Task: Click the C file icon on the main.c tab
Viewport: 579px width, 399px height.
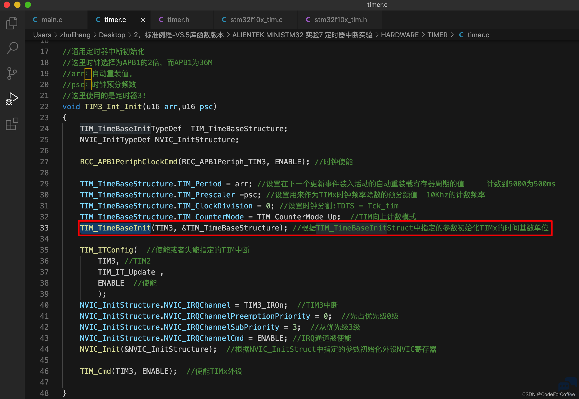Action: pos(35,20)
